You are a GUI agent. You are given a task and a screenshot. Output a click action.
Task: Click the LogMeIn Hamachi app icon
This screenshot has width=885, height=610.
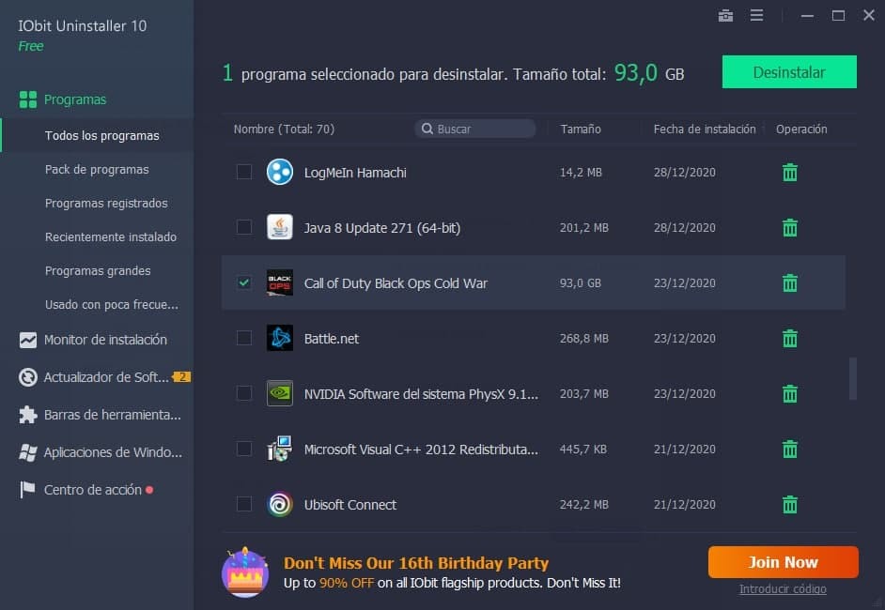pyautogui.click(x=279, y=172)
